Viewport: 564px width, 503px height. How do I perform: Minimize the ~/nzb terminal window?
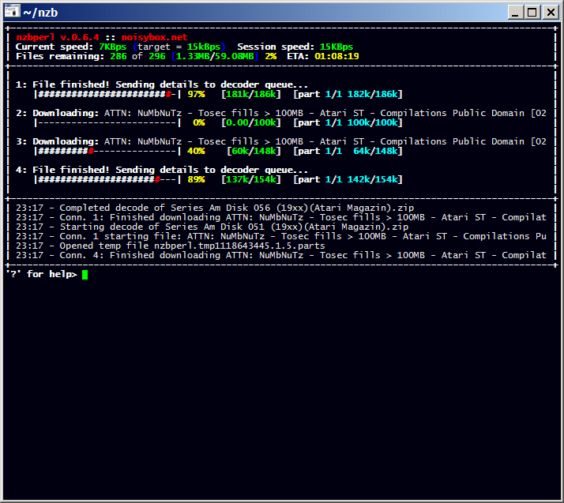[516, 12]
